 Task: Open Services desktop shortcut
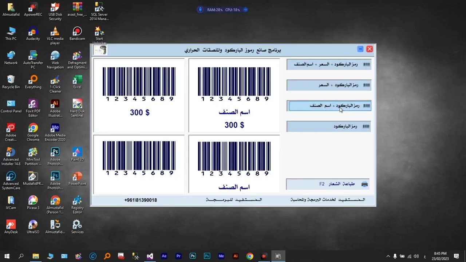pos(77,227)
